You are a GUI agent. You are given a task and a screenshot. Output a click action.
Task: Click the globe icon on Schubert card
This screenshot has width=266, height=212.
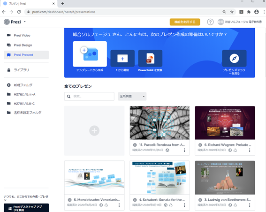(166, 205)
